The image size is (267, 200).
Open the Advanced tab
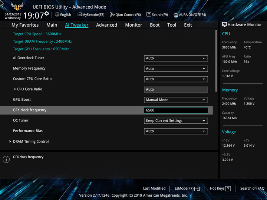pyautogui.click(x=106, y=25)
